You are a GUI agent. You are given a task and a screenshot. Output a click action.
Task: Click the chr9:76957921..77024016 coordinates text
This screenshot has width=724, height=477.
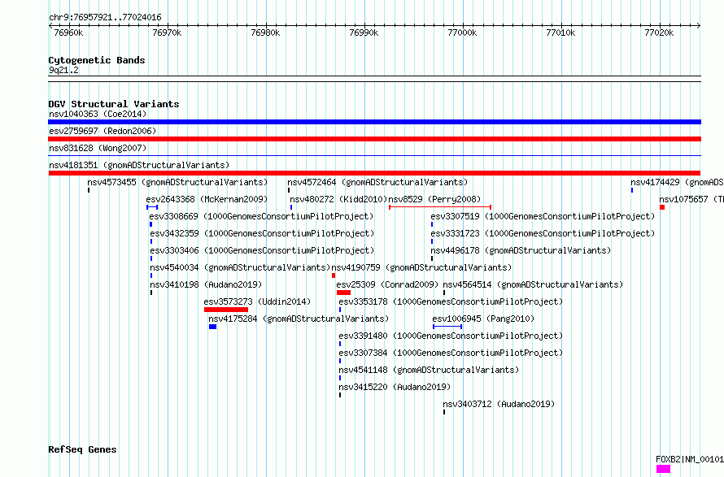105,18
